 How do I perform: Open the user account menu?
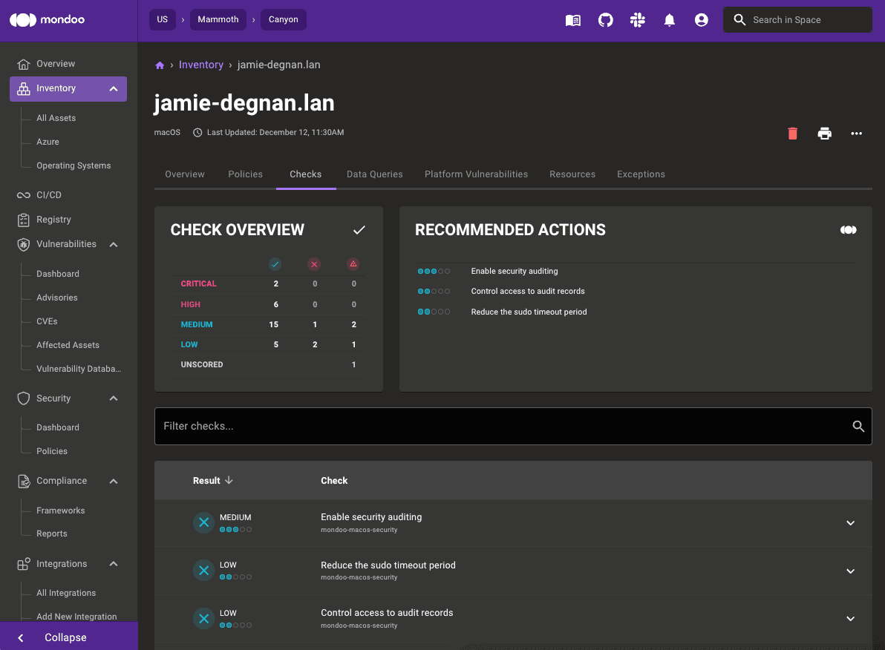(701, 20)
